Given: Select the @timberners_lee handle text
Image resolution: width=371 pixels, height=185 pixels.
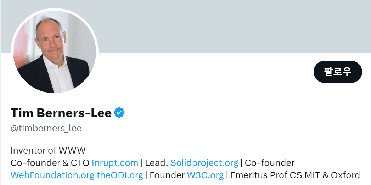Looking at the screenshot, I should [46, 128].
